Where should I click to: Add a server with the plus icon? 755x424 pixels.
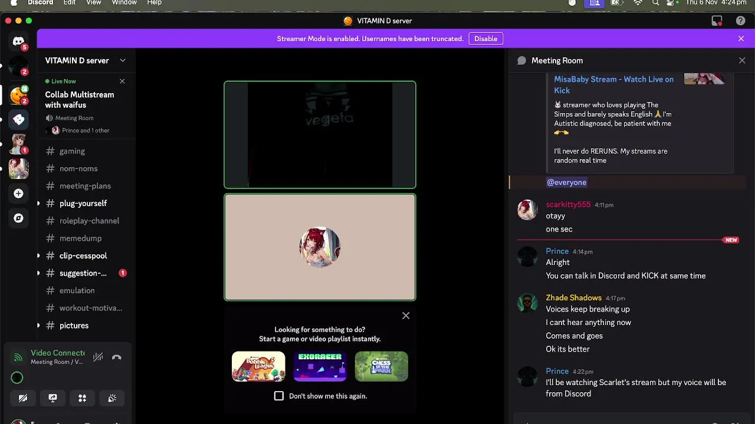(x=18, y=193)
